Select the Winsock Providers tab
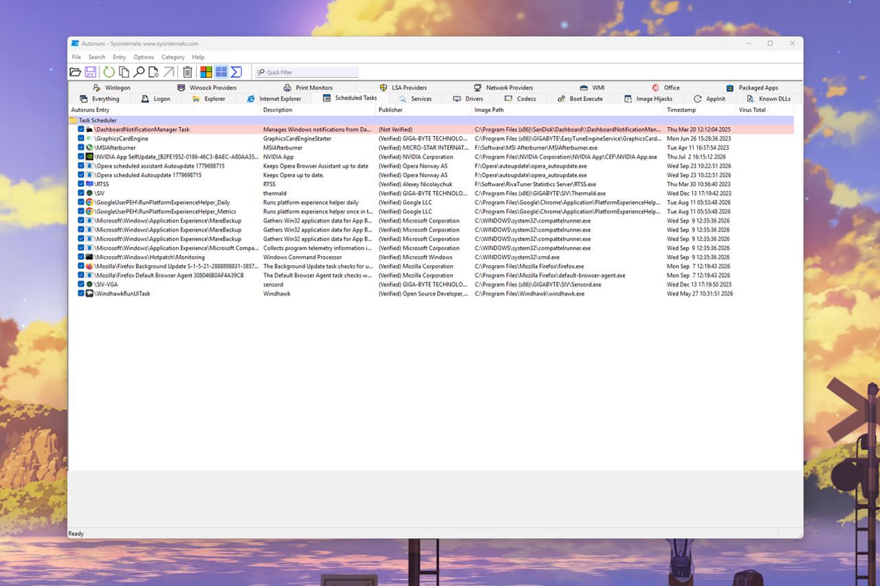Viewport: 880px width, 586px height. pos(206,88)
